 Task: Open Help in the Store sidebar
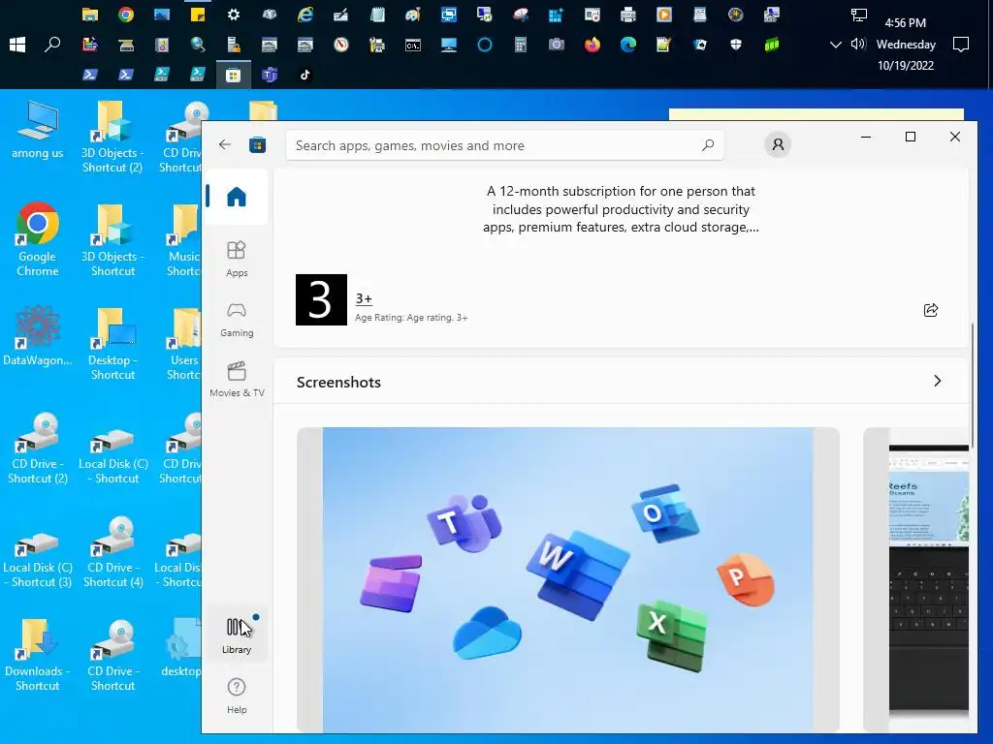coord(237,696)
